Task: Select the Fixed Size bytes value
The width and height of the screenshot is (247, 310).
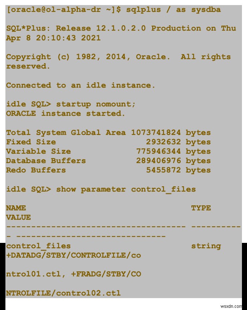Action: 163,142
